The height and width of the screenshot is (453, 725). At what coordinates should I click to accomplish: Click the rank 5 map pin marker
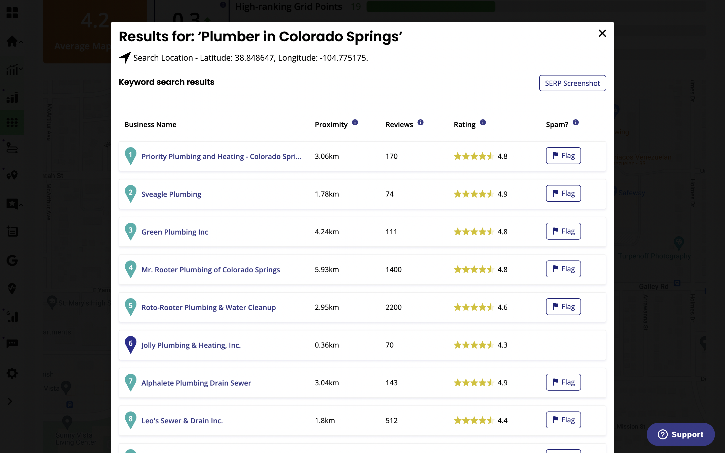131,307
